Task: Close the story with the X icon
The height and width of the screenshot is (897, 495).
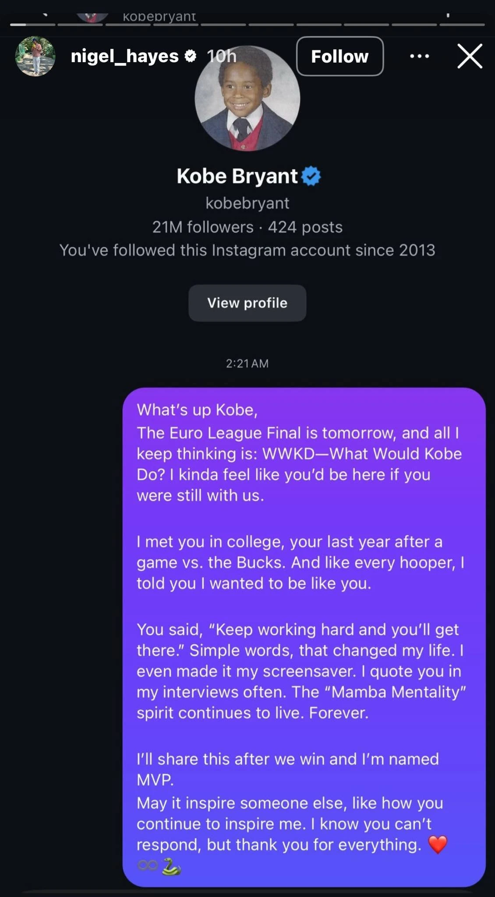Action: click(470, 56)
